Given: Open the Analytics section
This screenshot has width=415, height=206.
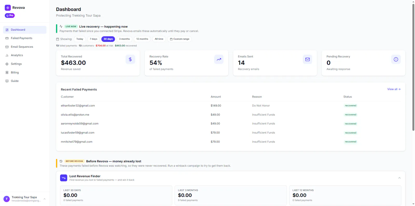Looking at the screenshot, I should tap(25, 55).
